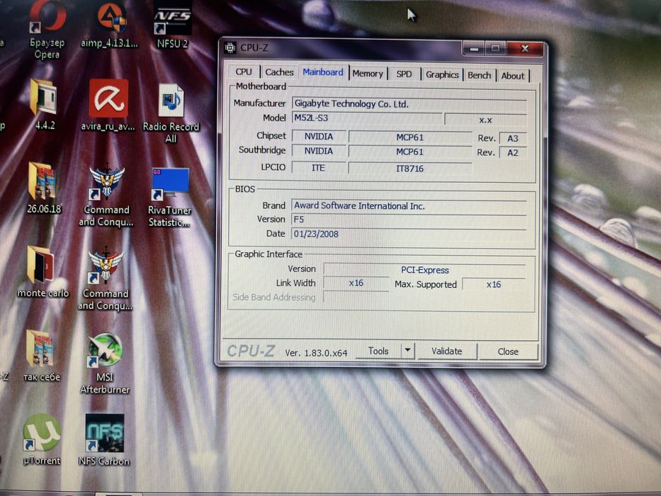Click the Ver. 1.83.0.x64 version text
661x496 pixels.
tap(316, 353)
